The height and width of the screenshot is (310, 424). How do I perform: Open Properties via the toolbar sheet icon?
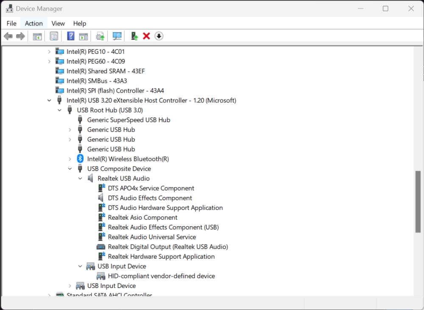(54, 36)
